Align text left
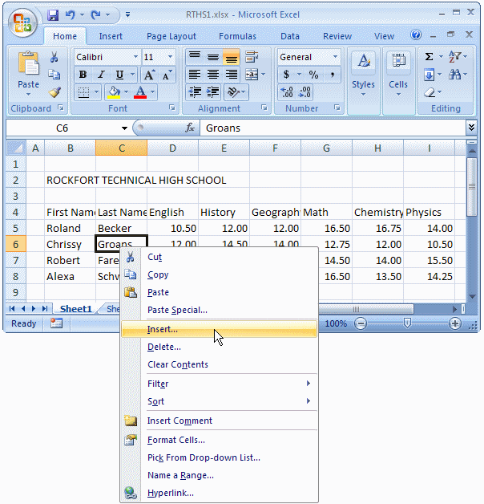 (195, 75)
